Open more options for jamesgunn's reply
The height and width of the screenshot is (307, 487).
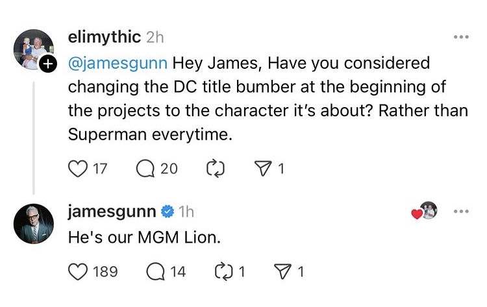tap(461, 212)
